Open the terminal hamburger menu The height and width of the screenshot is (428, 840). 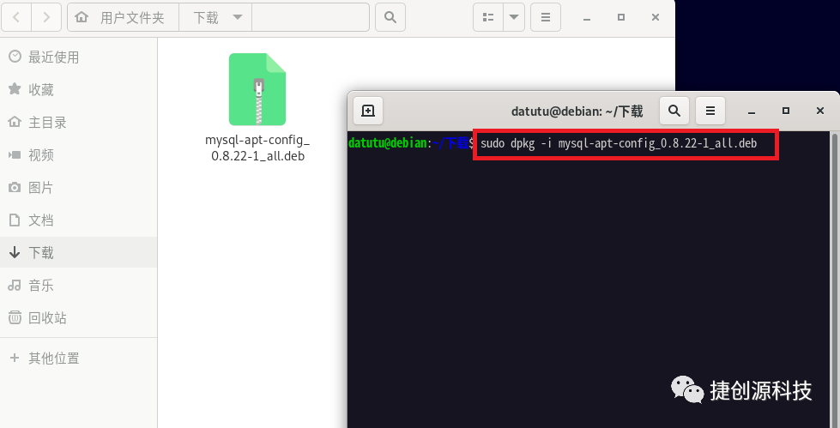point(710,111)
